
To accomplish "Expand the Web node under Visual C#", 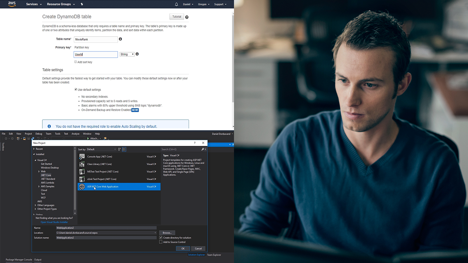I will pyautogui.click(x=39, y=171).
